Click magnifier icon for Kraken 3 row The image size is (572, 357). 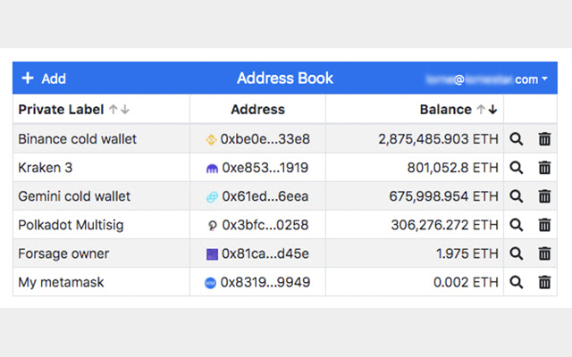pyautogui.click(x=517, y=168)
